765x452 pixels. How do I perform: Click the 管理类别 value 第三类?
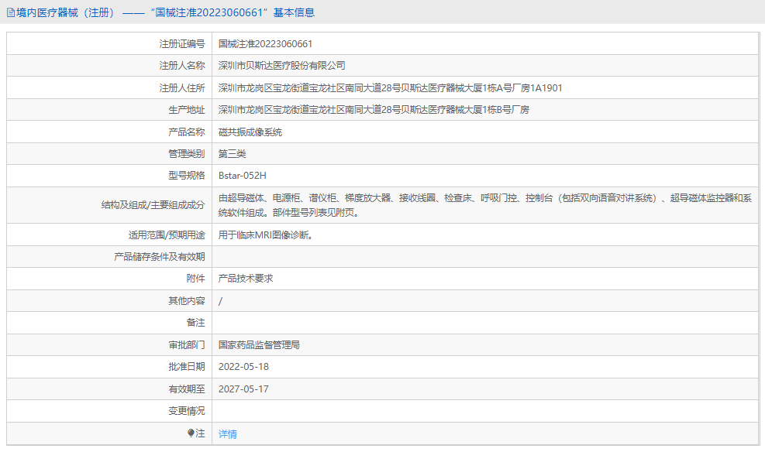point(233,153)
